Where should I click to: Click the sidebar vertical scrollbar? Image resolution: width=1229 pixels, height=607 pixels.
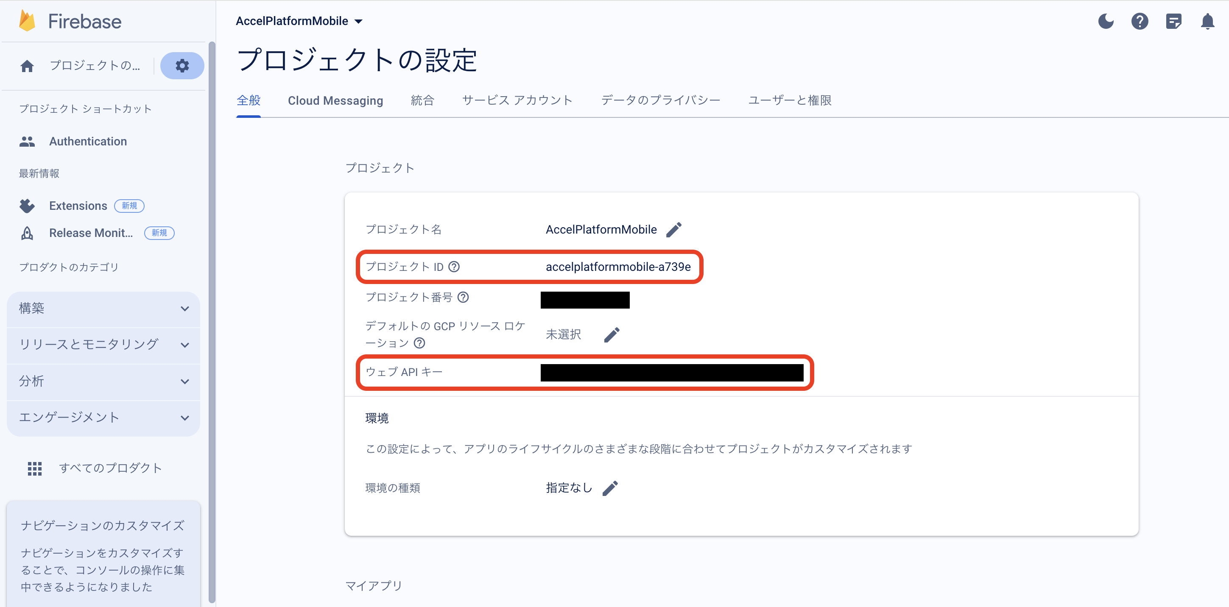click(x=212, y=324)
